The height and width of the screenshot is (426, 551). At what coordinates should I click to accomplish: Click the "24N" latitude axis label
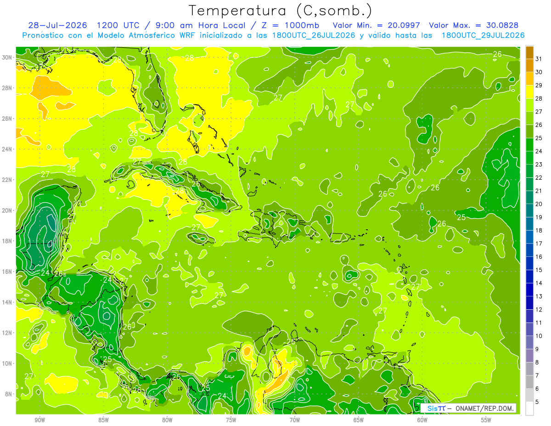[7, 149]
